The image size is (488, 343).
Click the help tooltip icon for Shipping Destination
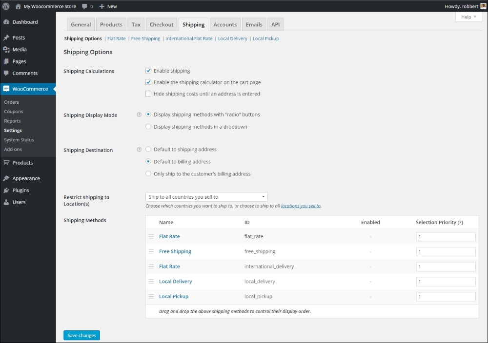(x=139, y=150)
